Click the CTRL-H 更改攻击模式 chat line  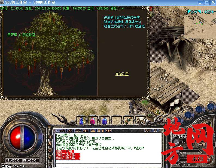tap(86, 138)
